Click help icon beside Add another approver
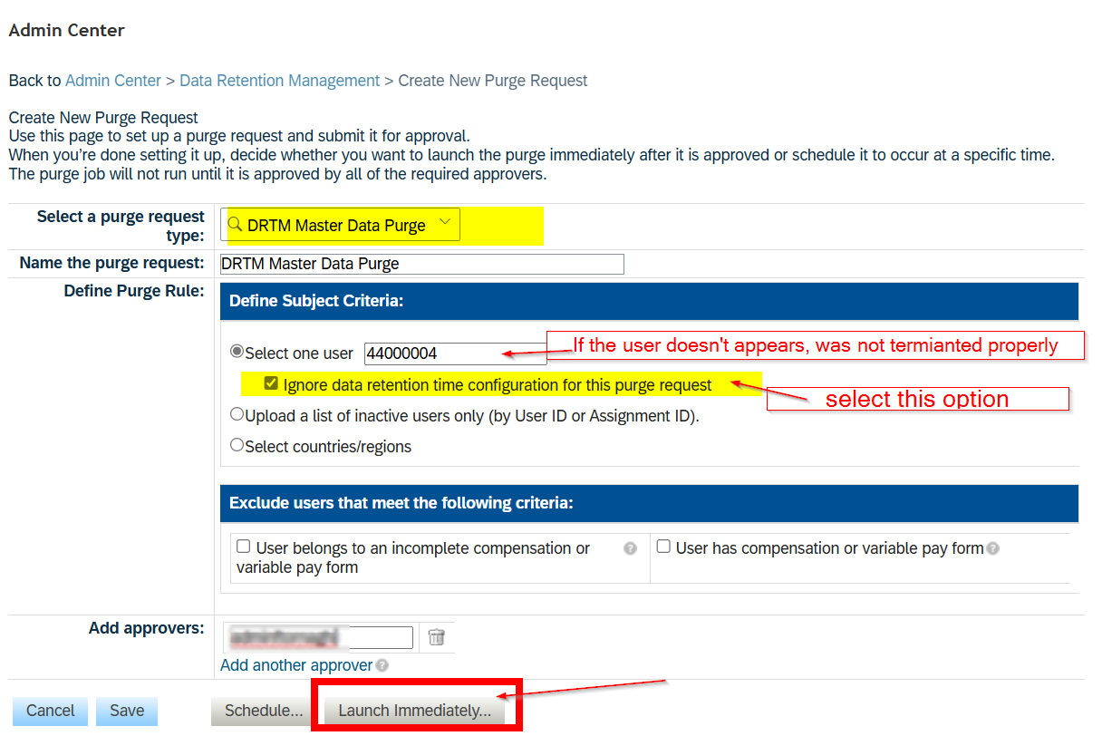The height and width of the screenshot is (736, 1102). tap(382, 666)
